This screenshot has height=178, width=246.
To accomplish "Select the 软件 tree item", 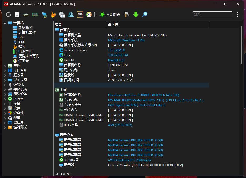I will (x=17, y=108).
